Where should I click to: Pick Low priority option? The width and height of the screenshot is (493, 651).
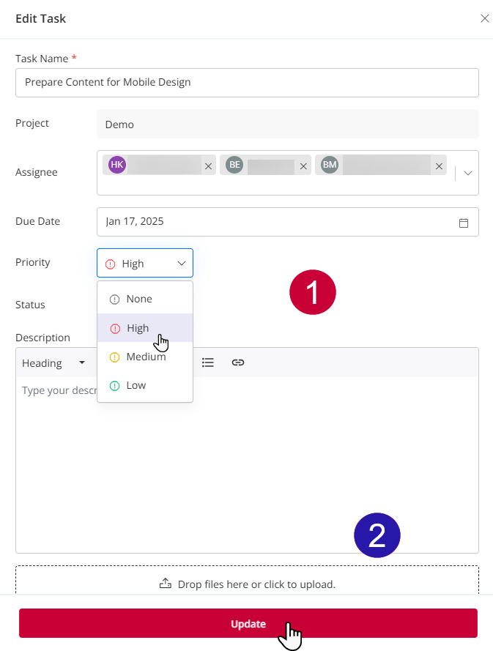click(136, 385)
